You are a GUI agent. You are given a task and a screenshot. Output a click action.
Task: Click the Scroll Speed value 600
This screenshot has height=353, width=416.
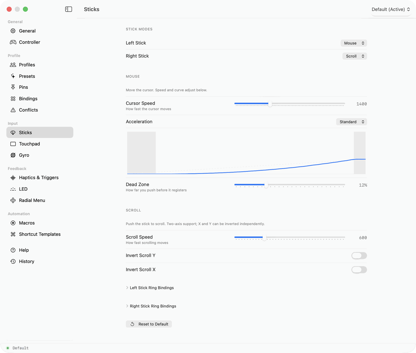click(363, 238)
